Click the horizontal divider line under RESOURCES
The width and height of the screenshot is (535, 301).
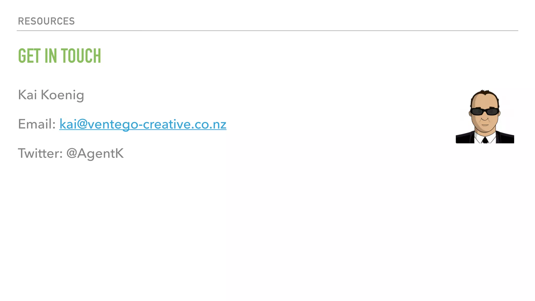[x=267, y=31]
